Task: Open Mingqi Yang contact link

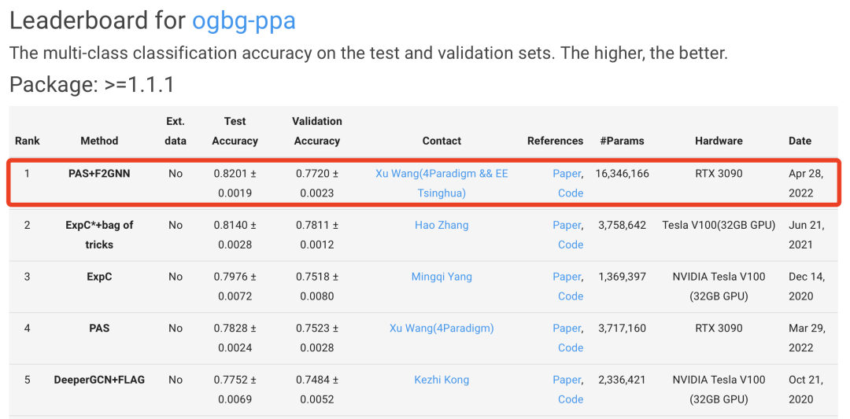Action: [442, 277]
